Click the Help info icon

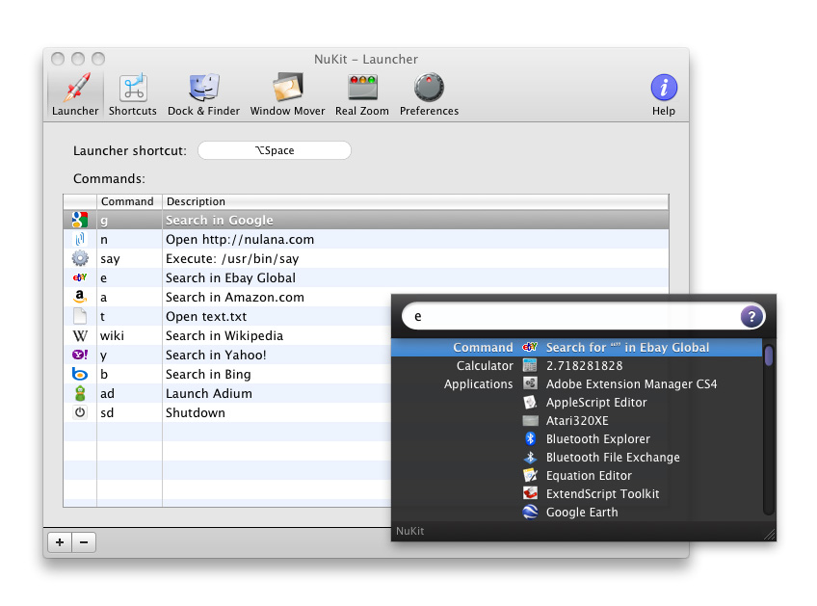click(x=664, y=88)
